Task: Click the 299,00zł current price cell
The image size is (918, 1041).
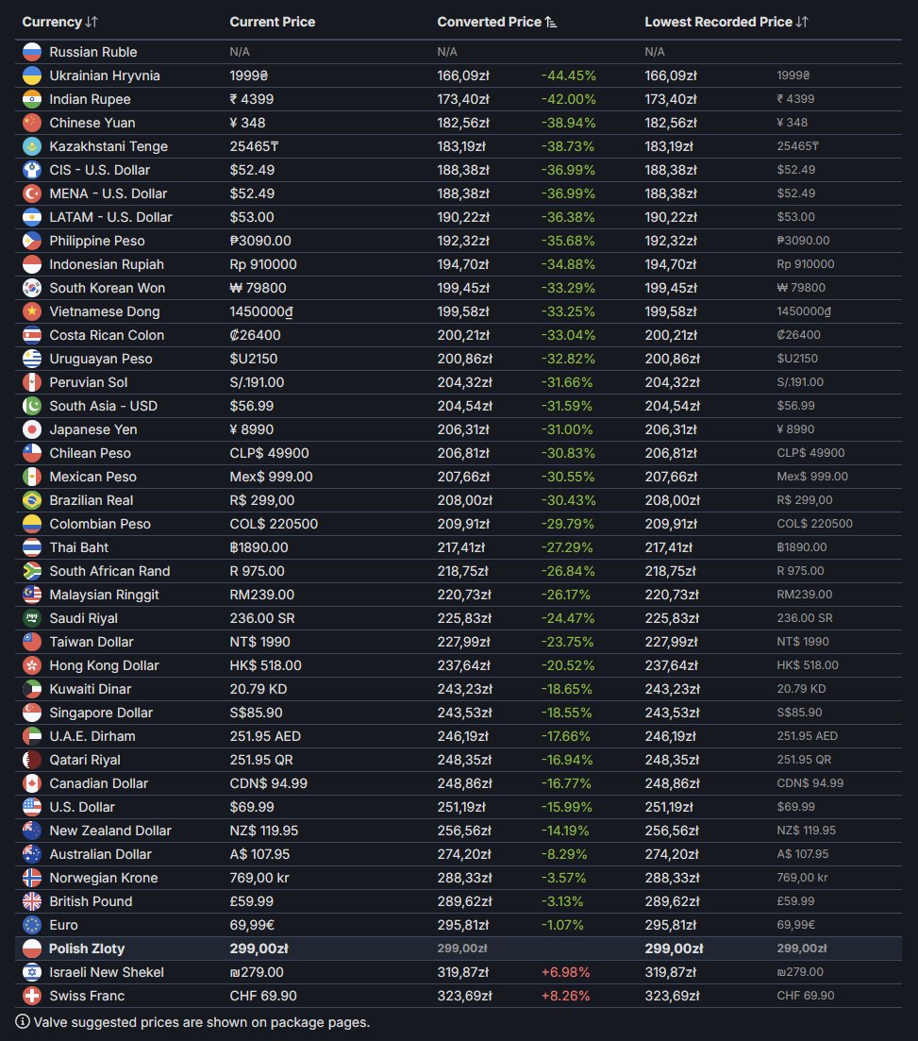Action: (259, 949)
